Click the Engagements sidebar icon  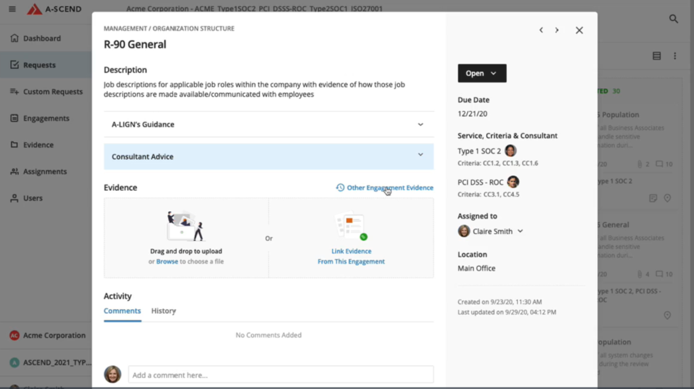click(14, 118)
